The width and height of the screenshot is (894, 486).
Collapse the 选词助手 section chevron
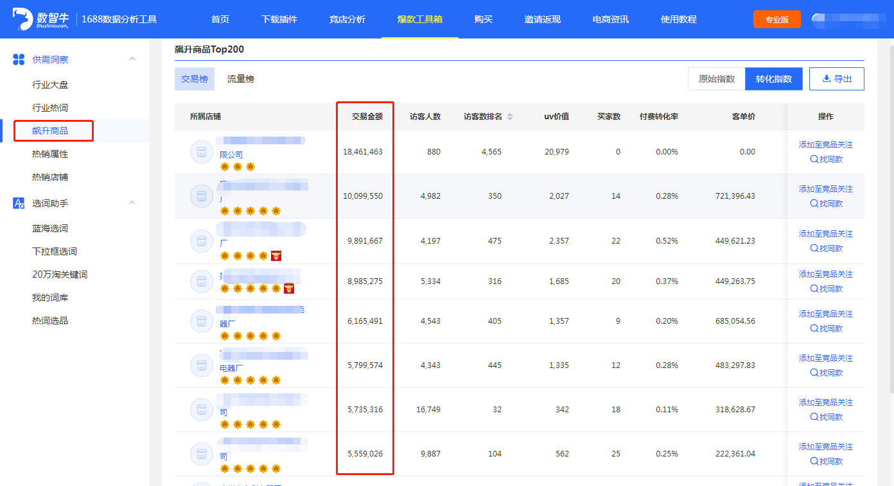(x=132, y=203)
